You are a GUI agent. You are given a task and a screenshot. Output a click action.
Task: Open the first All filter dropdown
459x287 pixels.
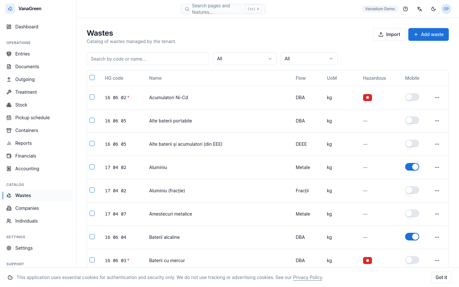point(245,59)
